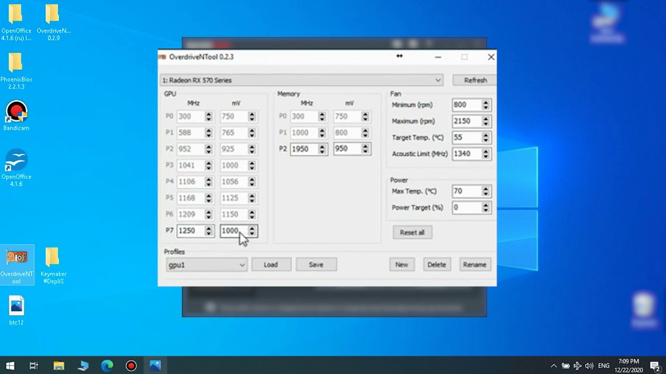
Task: Open the OpenOffice 4.1.6 (ru) folder
Action: pyautogui.click(x=16, y=22)
